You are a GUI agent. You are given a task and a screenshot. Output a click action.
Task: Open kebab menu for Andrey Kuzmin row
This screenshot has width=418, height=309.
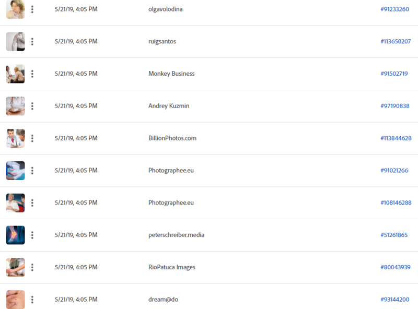point(32,106)
